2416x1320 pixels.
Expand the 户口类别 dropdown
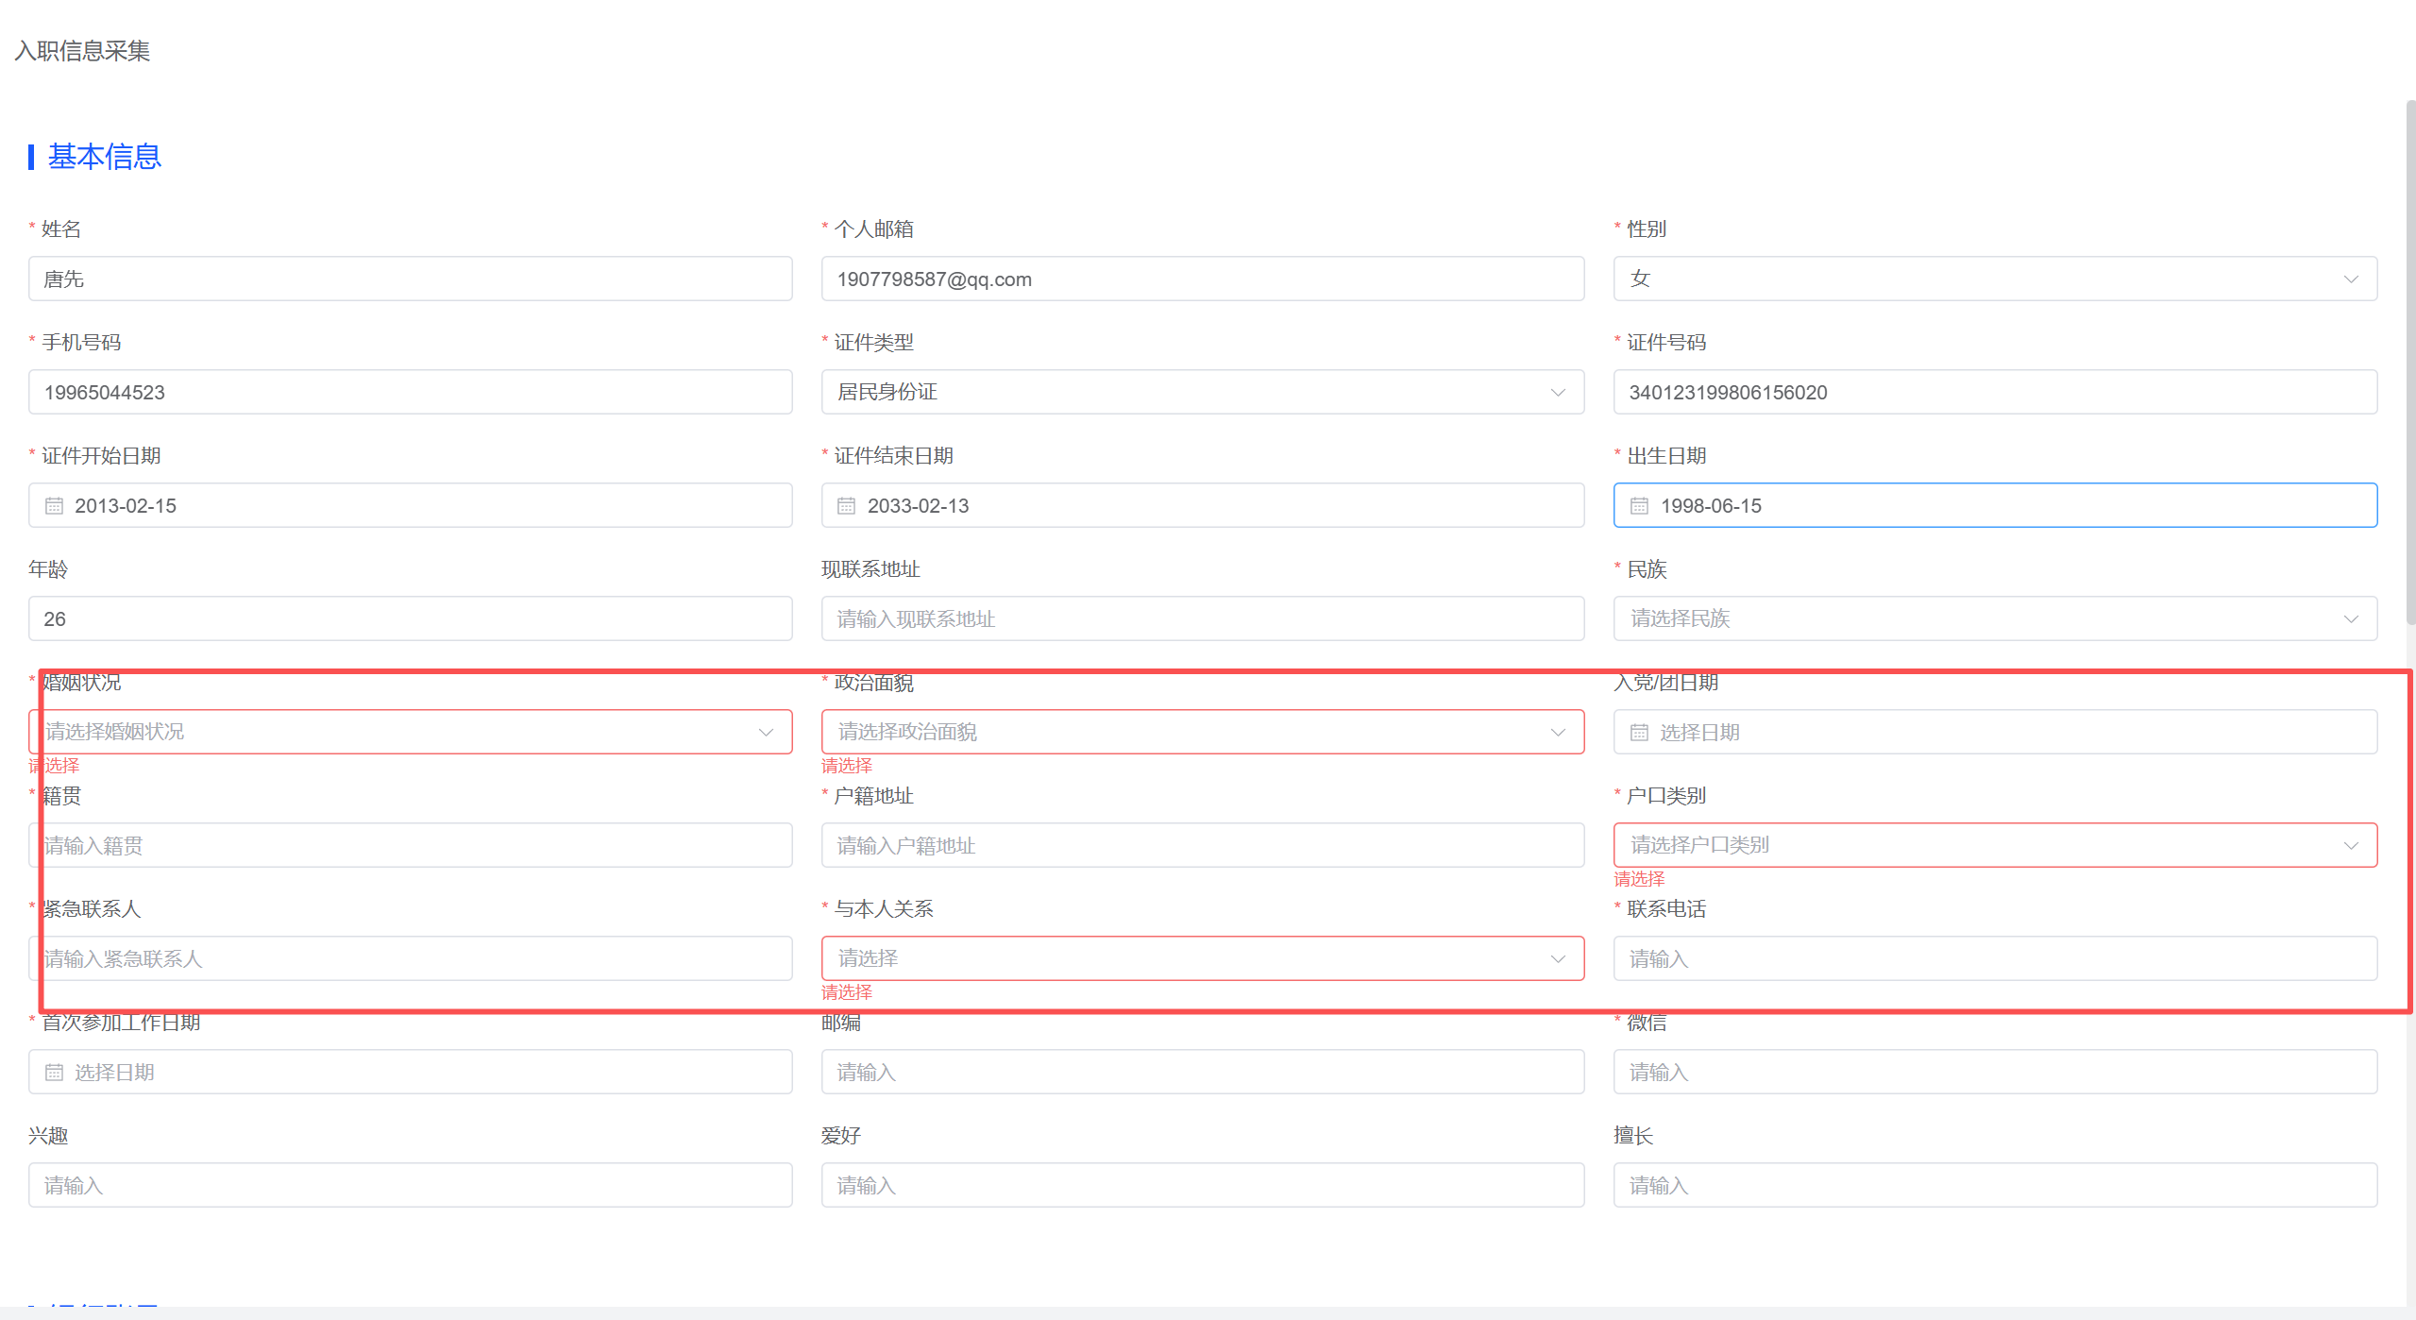pos(1994,845)
